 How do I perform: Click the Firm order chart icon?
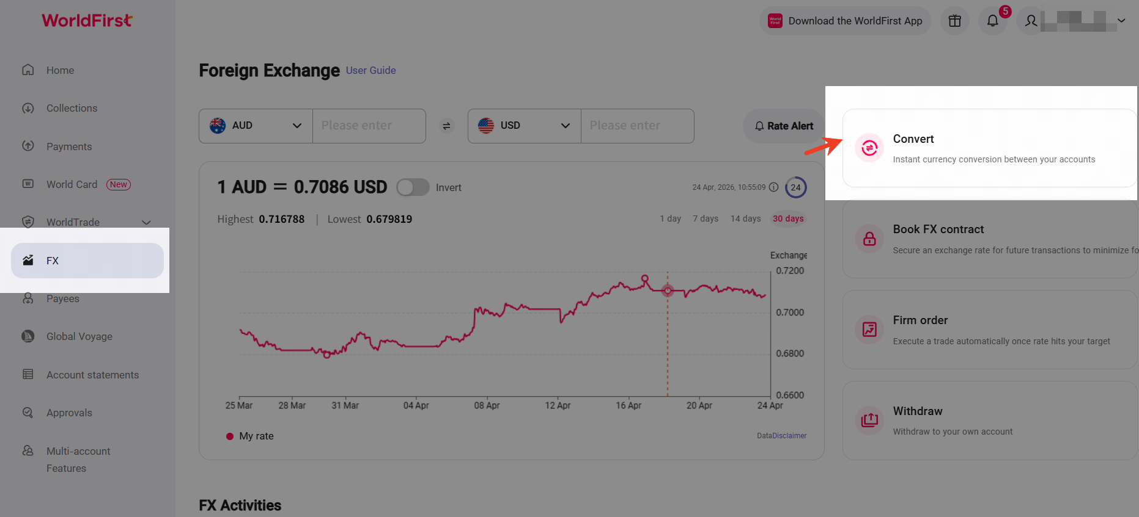pyautogui.click(x=869, y=330)
